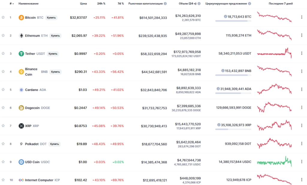Sort by rank using # column header
Screen dimensions: 307x185
click(x=11, y=4)
